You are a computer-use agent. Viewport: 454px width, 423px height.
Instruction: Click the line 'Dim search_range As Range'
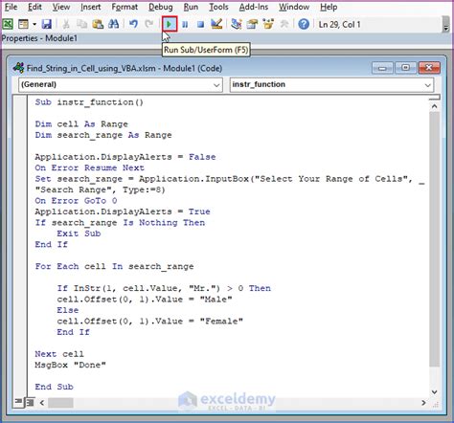103,135
